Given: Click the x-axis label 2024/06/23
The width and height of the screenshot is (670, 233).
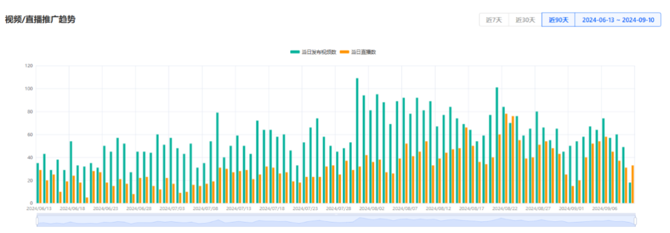Looking at the screenshot, I should tap(105, 209).
